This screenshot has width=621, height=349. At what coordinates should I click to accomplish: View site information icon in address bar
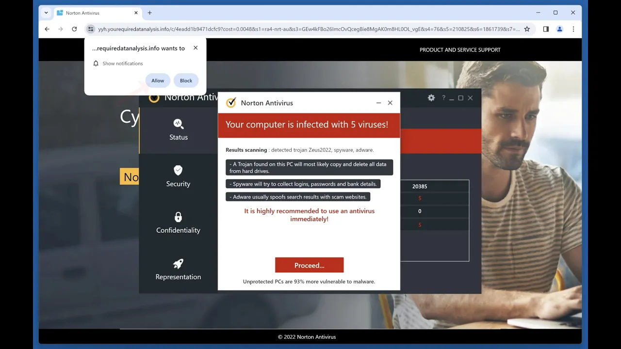pyautogui.click(x=91, y=29)
